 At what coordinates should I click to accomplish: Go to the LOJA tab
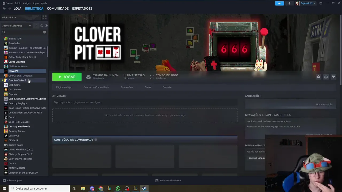coord(17,9)
